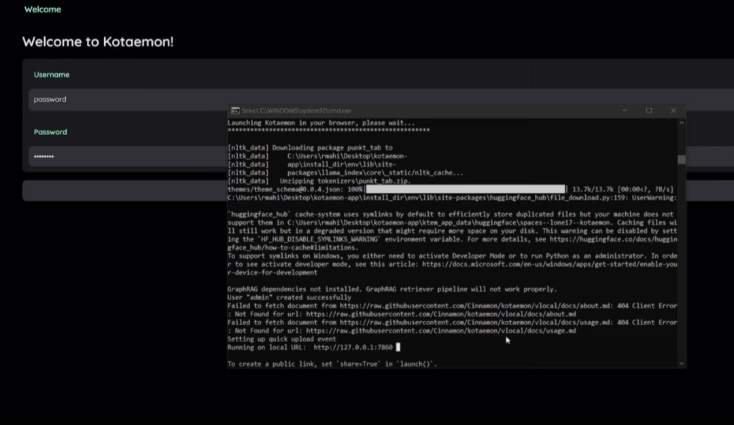Click the Username input field
This screenshot has width=734, height=425.
point(102,99)
